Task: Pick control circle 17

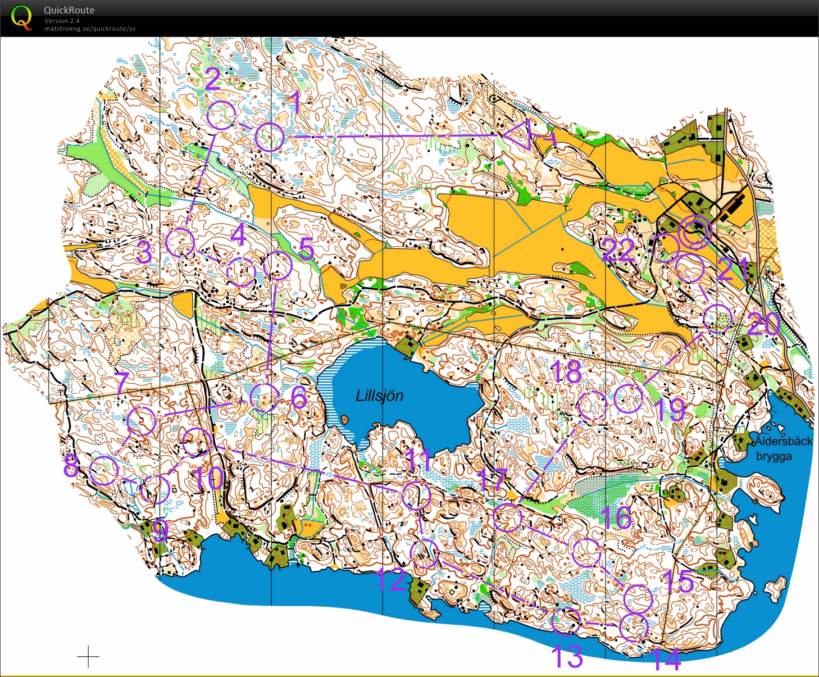Action: [508, 517]
